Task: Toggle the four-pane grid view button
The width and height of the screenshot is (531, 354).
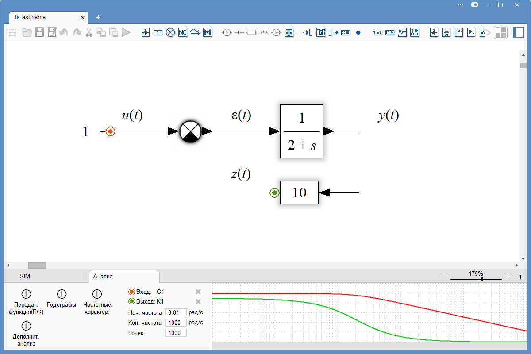Action: point(500,32)
